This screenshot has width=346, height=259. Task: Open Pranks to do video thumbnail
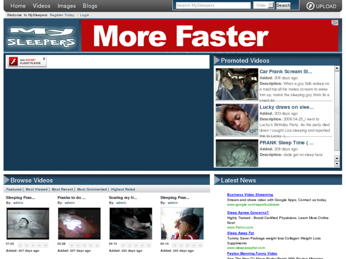click(x=79, y=223)
